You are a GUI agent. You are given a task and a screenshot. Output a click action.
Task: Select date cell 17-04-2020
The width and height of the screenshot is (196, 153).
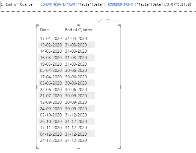pos(51,77)
